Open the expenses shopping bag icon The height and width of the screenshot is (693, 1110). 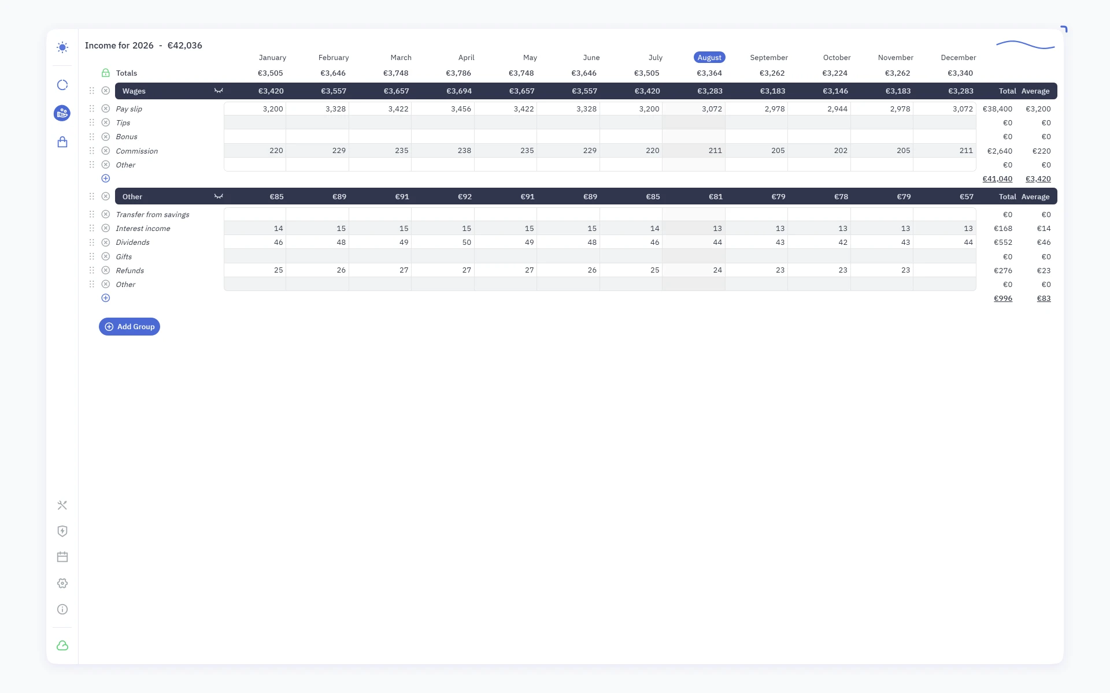point(62,142)
